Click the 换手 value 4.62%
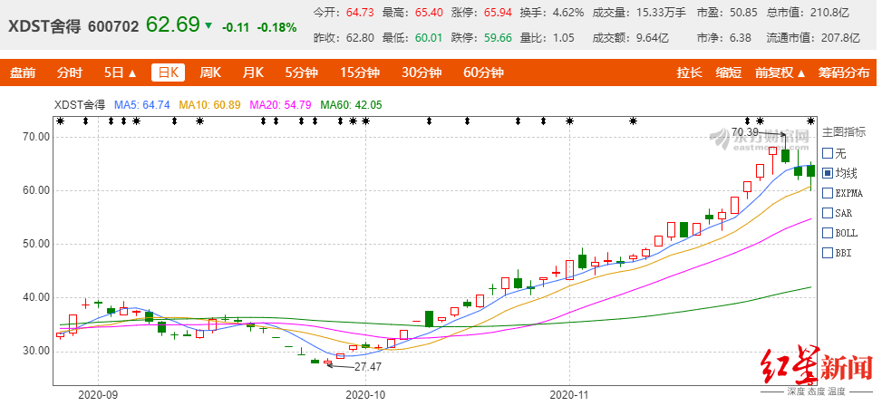The width and height of the screenshot is (882, 406). (x=567, y=12)
